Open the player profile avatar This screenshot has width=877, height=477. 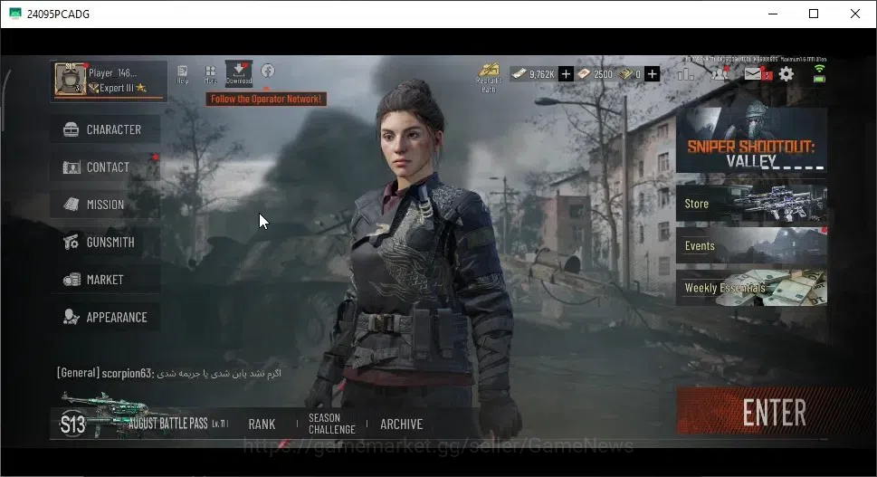[x=70, y=80]
